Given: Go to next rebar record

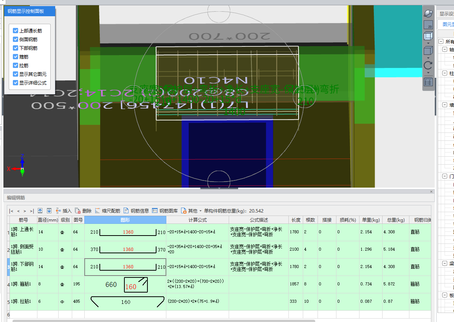Looking at the screenshot, I should 25,211.
